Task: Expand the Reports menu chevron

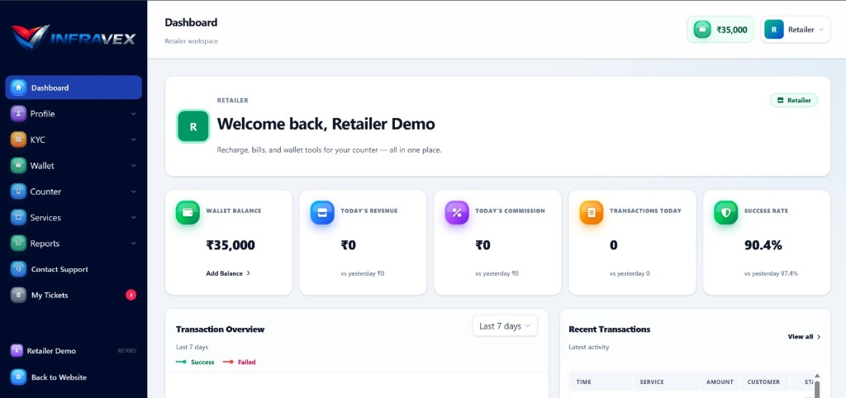Action: click(x=133, y=244)
